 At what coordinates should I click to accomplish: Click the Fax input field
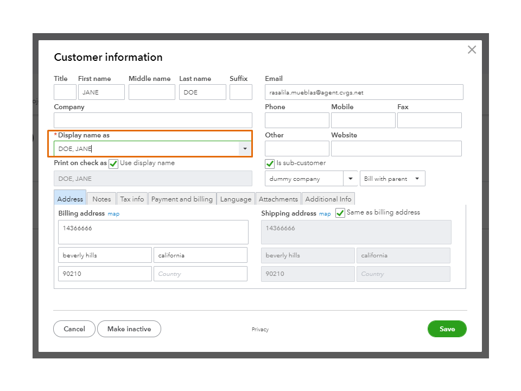click(429, 121)
